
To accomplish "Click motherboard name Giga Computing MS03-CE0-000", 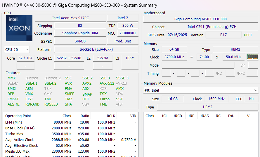I will [x=201, y=19].
